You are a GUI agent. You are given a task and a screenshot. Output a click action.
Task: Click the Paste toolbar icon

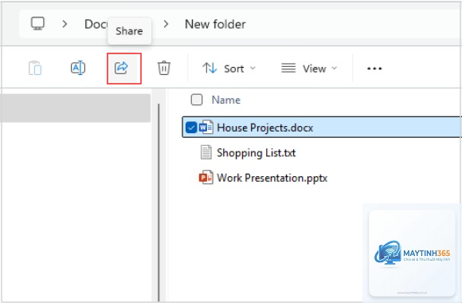click(x=35, y=68)
